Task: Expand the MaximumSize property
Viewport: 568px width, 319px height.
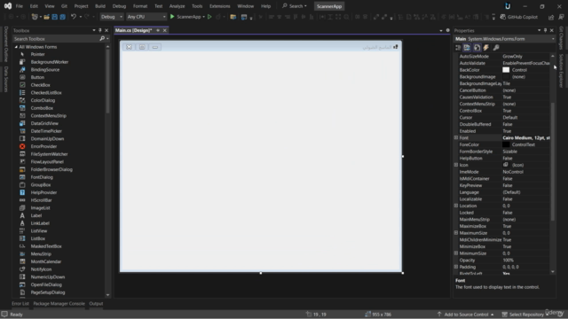Action: pos(456,233)
